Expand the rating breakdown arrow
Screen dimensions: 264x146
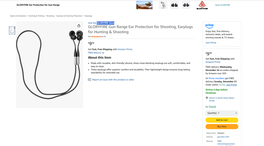point(102,37)
